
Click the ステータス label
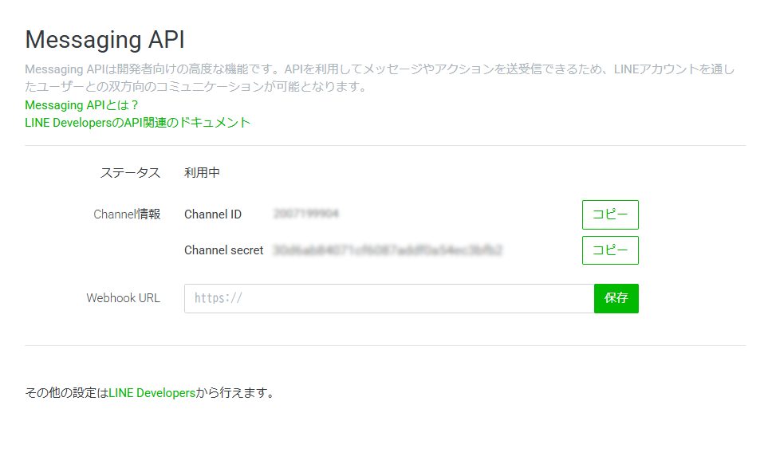pyautogui.click(x=130, y=173)
